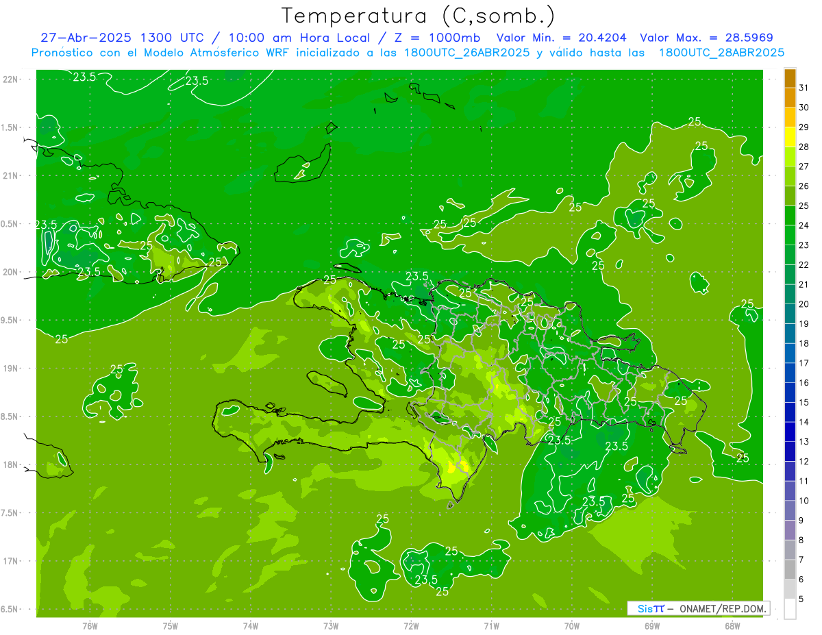
Task: Click the colorbar label 10
Action: tap(804, 501)
